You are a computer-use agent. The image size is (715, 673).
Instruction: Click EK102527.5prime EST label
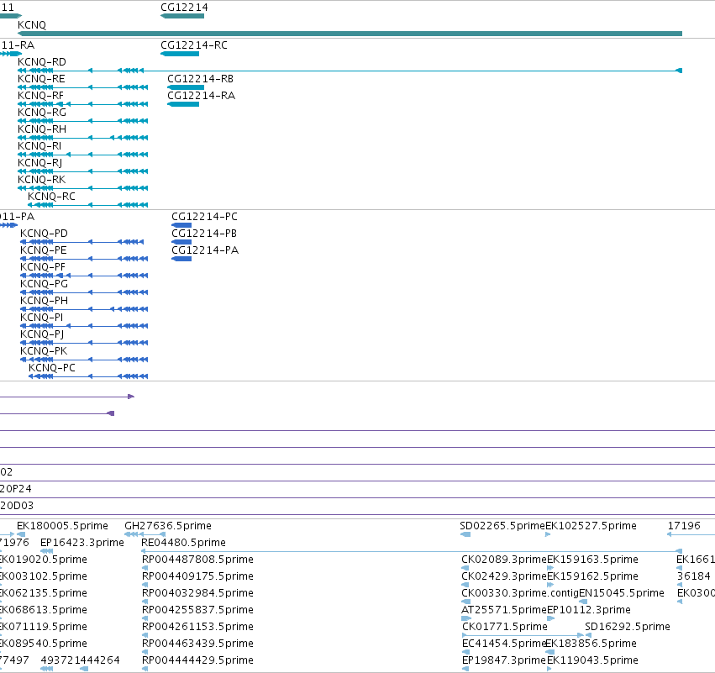click(x=591, y=526)
